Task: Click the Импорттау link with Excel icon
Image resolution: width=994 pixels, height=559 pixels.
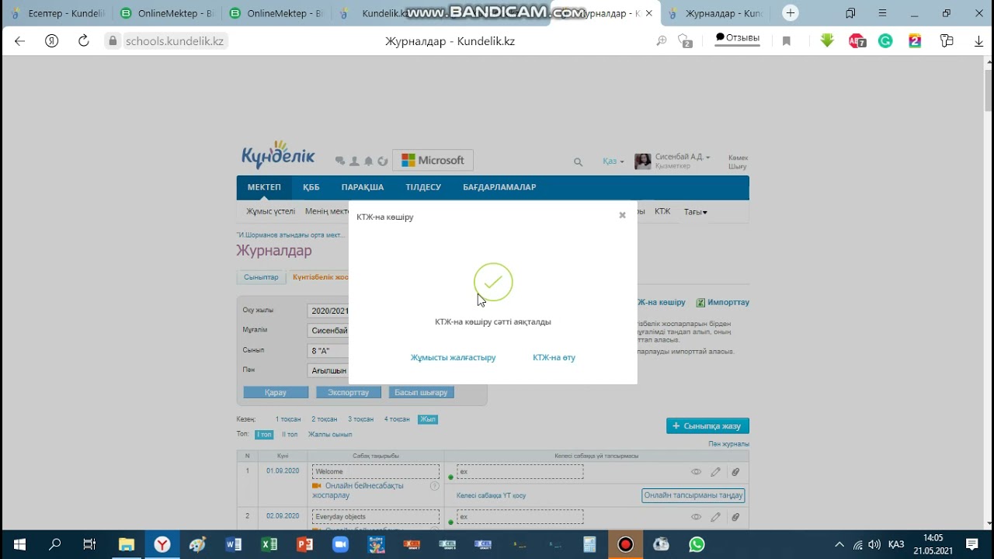Action: coord(723,303)
